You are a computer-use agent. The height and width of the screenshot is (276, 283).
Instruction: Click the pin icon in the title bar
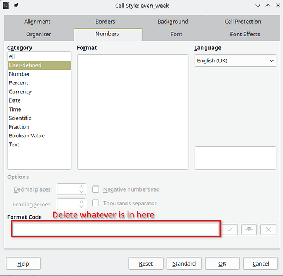pyautogui.click(x=16, y=6)
